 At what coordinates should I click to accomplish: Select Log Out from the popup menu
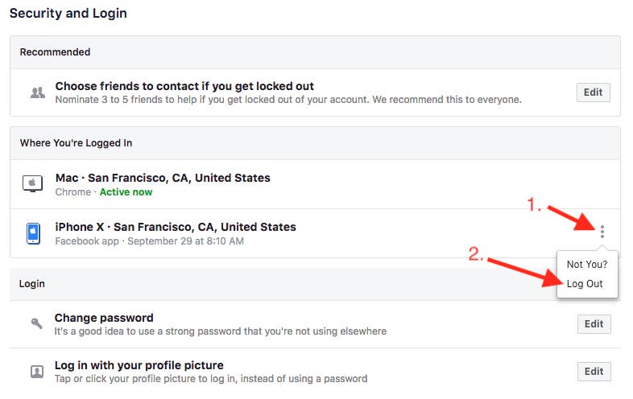(585, 284)
